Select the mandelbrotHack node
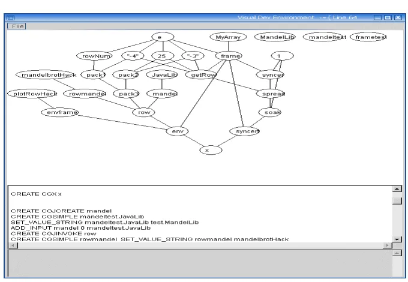The width and height of the screenshot is (408, 282). 46,74
